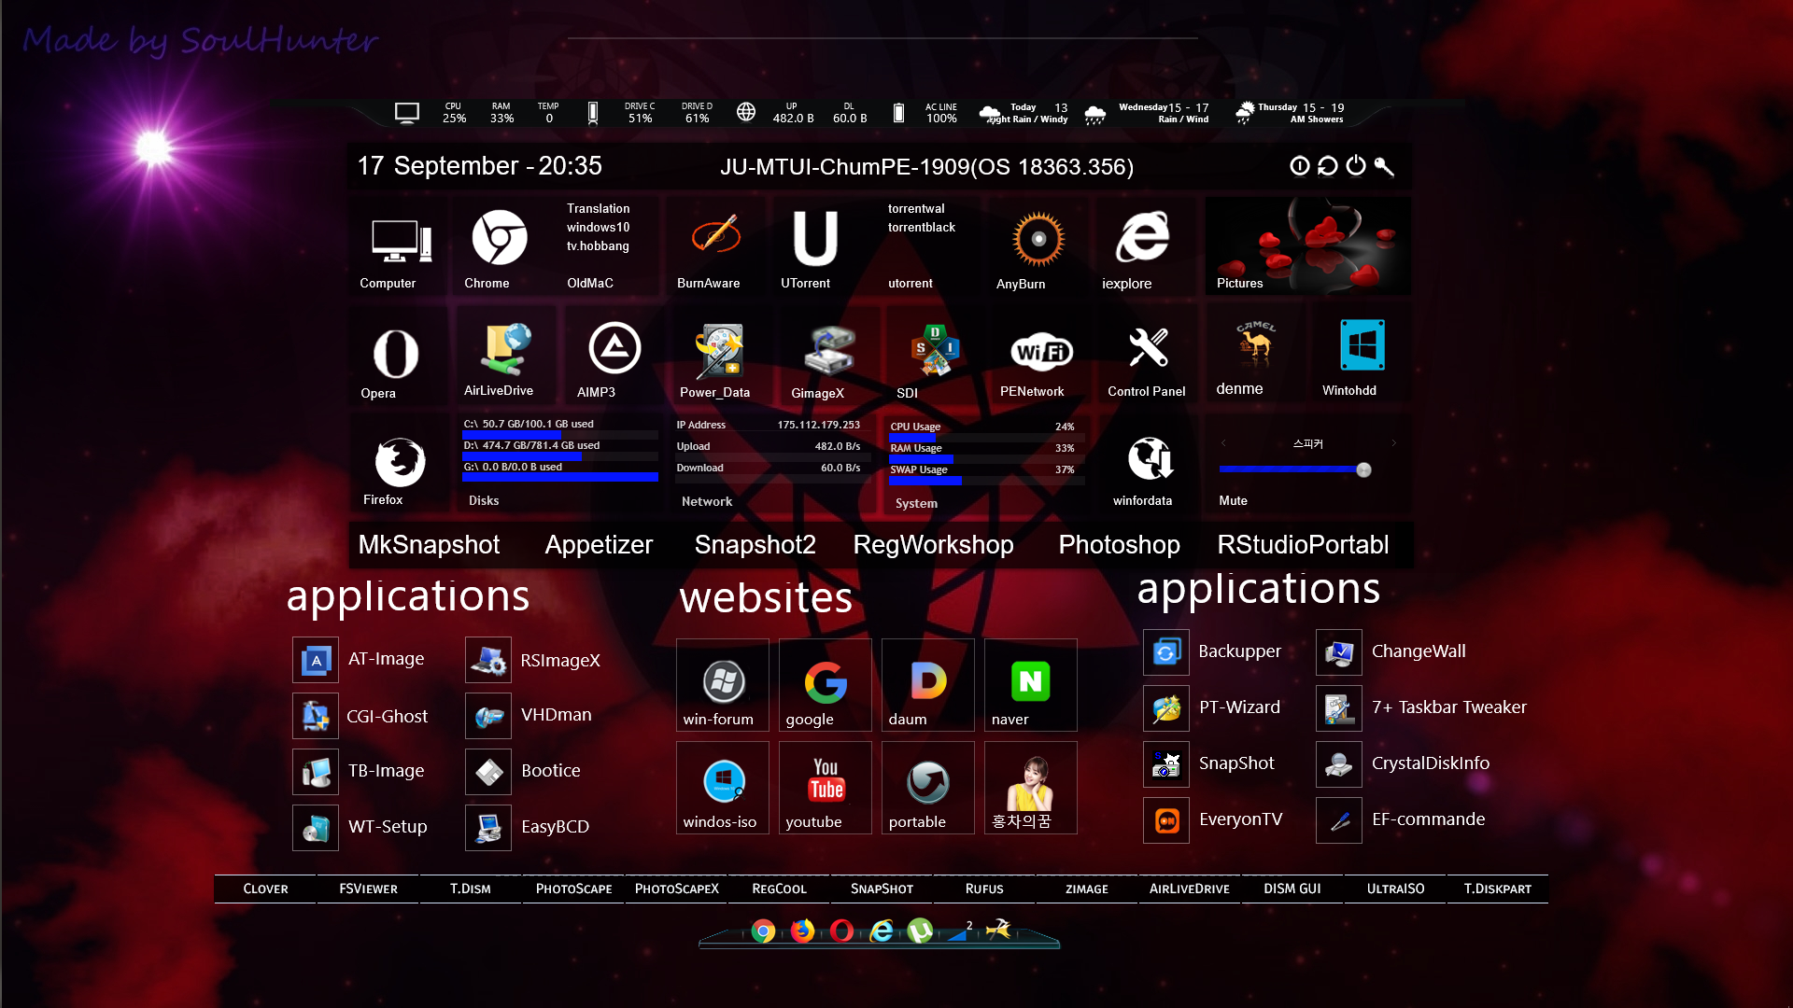The height and width of the screenshot is (1008, 1793).
Task: Launch GimageX icon
Action: click(x=829, y=351)
